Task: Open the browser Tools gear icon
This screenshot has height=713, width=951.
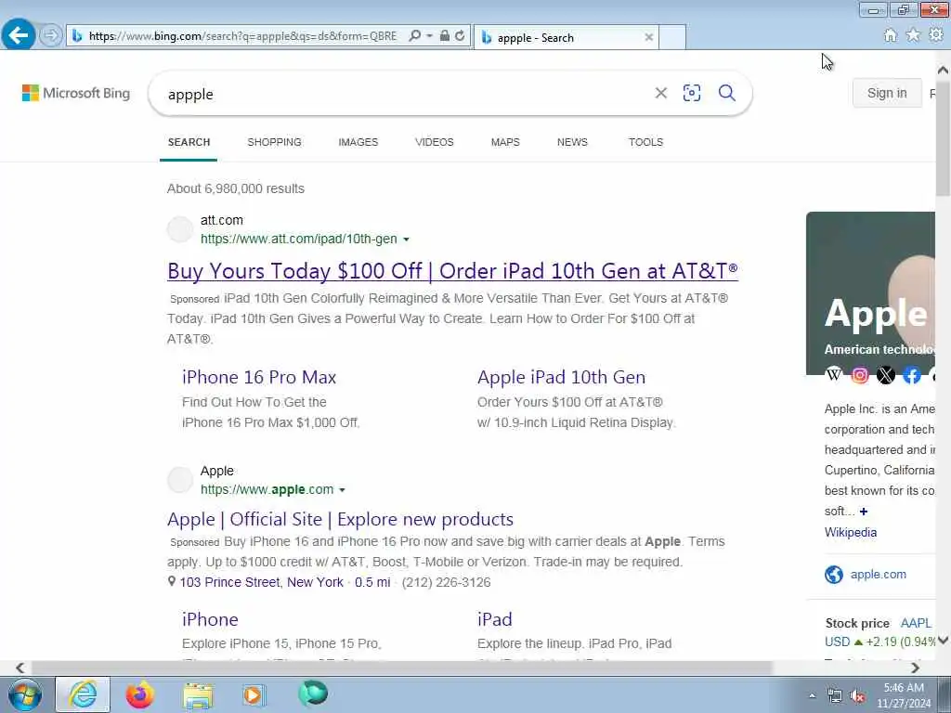Action: [x=936, y=35]
